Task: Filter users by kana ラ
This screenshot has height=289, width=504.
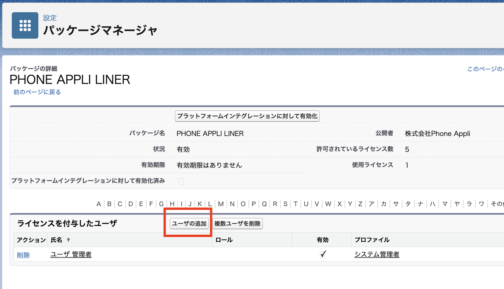Action: point(469,204)
